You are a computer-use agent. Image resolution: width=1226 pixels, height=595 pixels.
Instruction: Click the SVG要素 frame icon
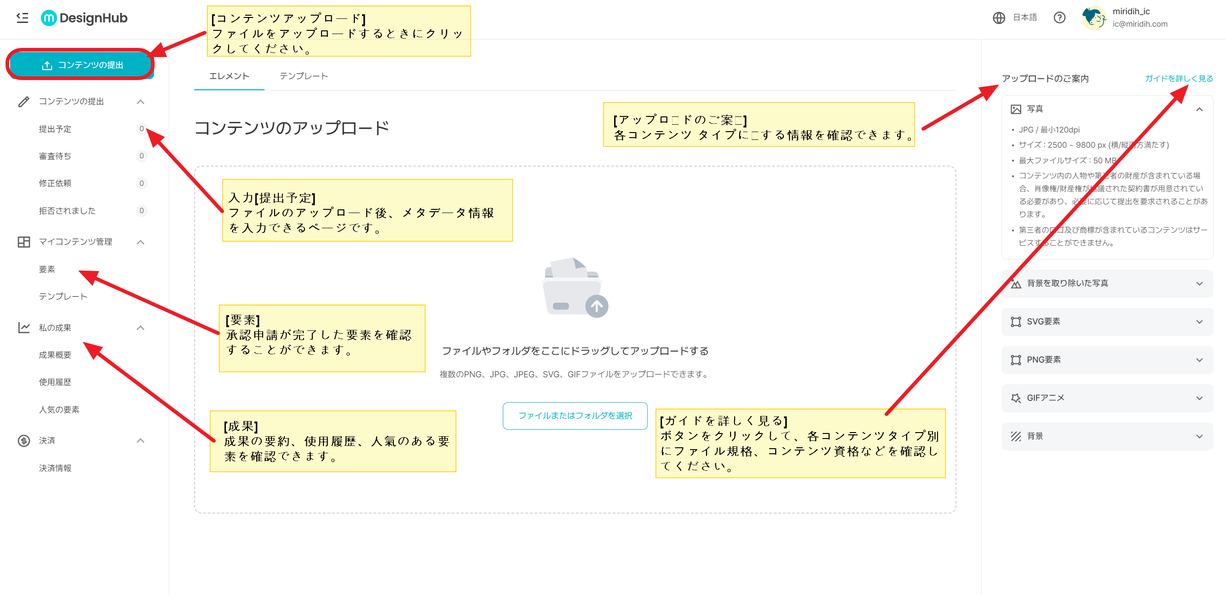coord(1017,321)
